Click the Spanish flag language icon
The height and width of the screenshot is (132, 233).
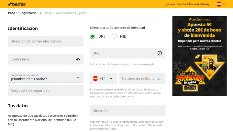pyautogui.click(x=219, y=4)
